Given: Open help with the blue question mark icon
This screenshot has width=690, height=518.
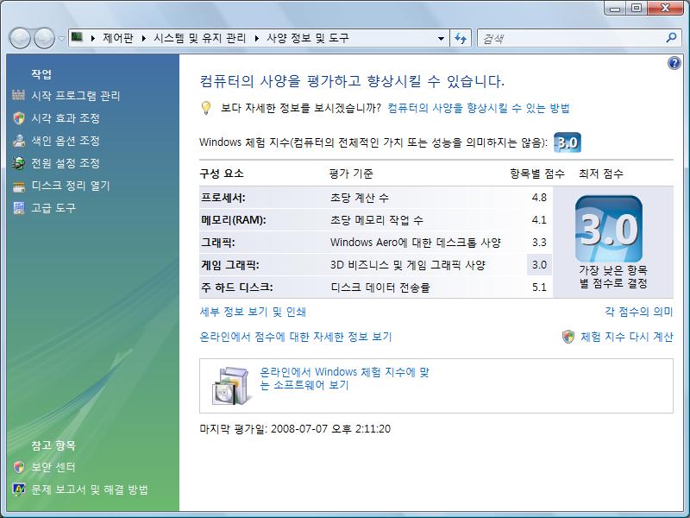Looking at the screenshot, I should coord(674,63).
